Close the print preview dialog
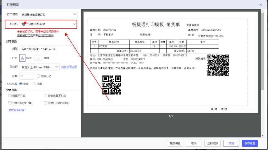The image size is (268, 150). tap(261, 4)
